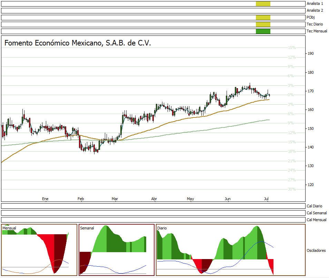329x278 pixels.
Task: Click the Osciladores label
Action: (x=316, y=250)
